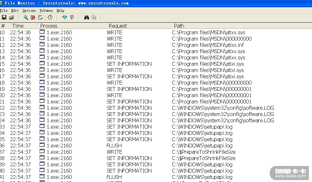Select row 15 SET INFORMATION request
This screenshot has height=182, width=312.
coord(129,64)
